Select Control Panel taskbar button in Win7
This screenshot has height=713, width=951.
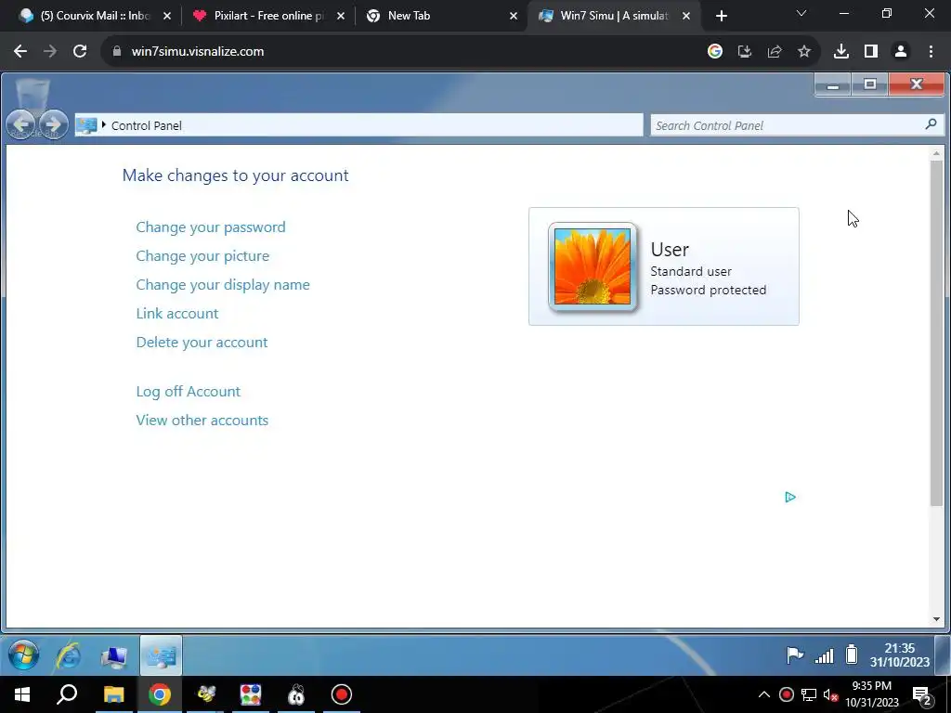(x=161, y=655)
